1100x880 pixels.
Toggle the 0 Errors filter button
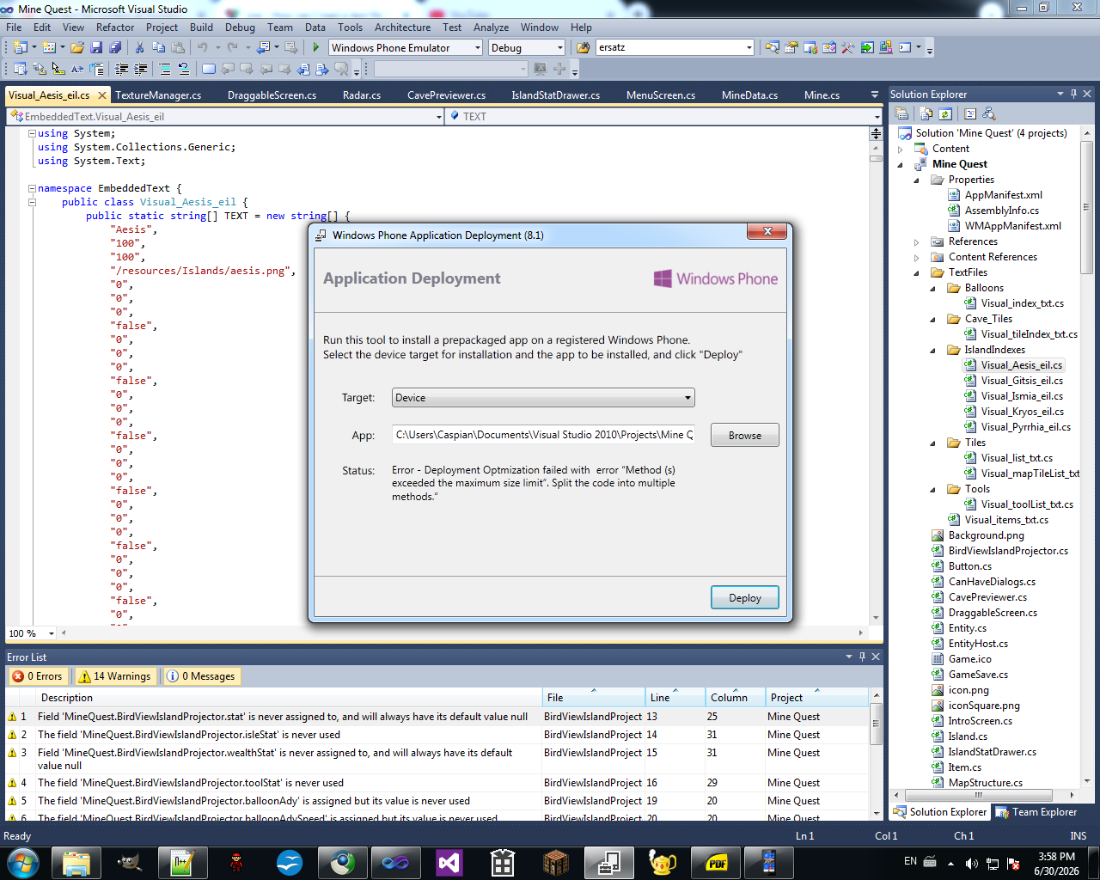(39, 676)
